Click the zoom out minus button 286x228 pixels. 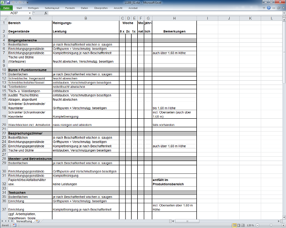click(x=256, y=225)
